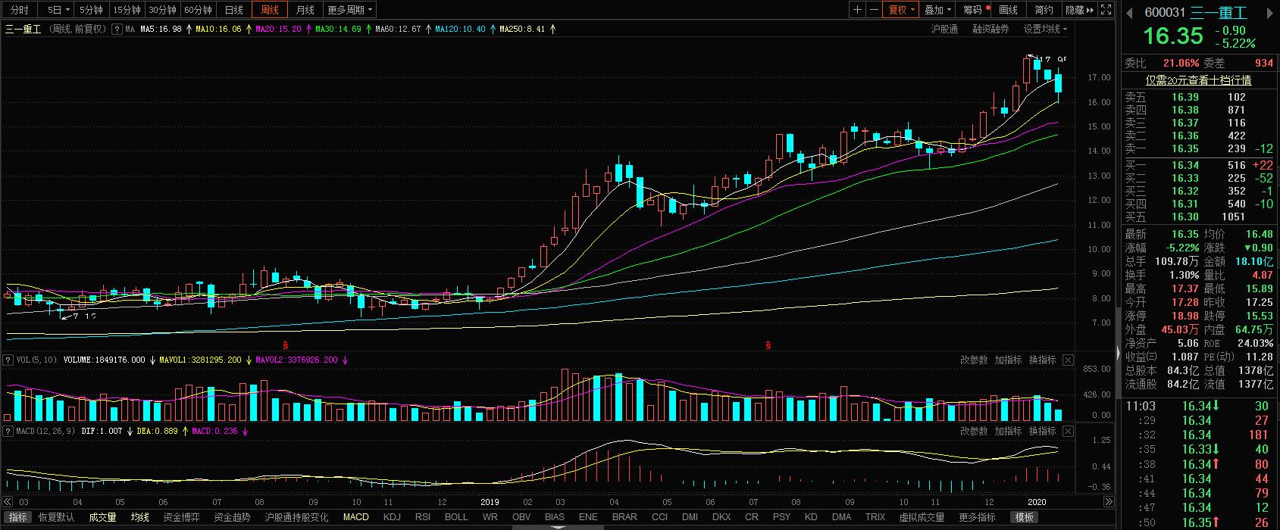Click 仅需20元查看十档行情 promotion link
The image size is (1280, 530).
point(1198,80)
